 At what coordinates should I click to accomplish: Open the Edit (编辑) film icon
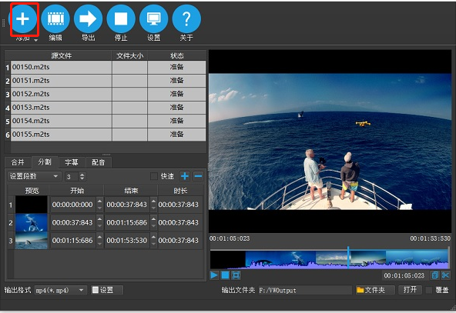pyautogui.click(x=55, y=19)
